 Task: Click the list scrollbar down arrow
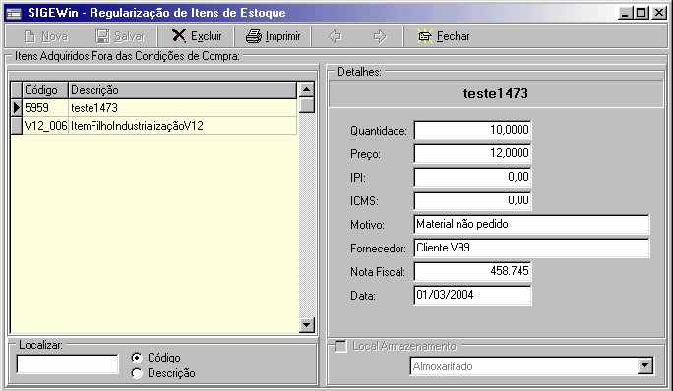pos(306,324)
